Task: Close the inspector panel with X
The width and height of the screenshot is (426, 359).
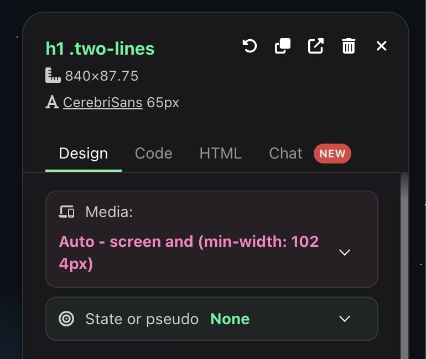Action: coord(381,46)
